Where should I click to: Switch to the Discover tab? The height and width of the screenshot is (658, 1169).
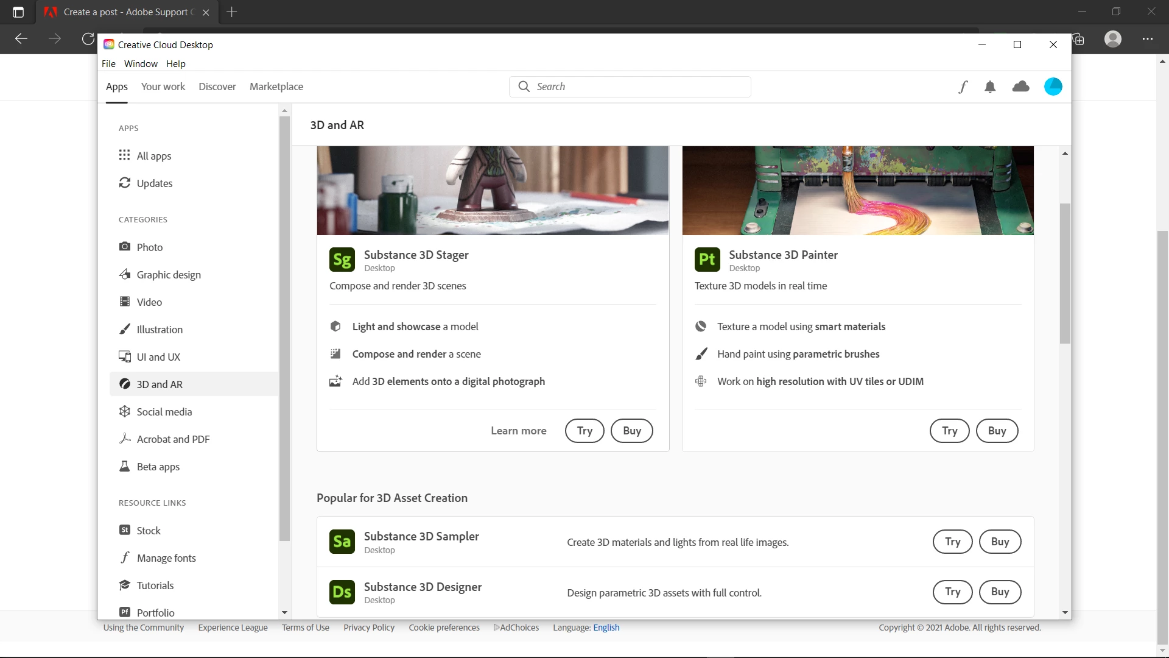coord(217,87)
